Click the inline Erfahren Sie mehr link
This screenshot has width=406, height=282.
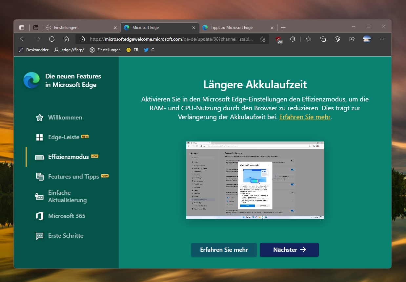point(305,117)
